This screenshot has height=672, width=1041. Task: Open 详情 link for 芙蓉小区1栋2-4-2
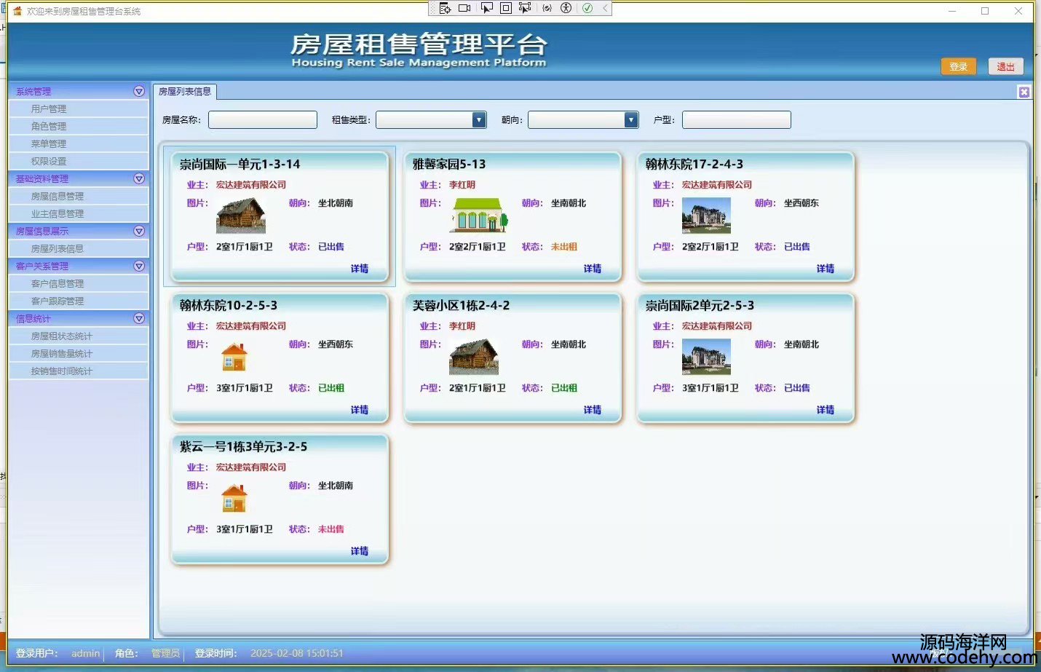click(592, 410)
